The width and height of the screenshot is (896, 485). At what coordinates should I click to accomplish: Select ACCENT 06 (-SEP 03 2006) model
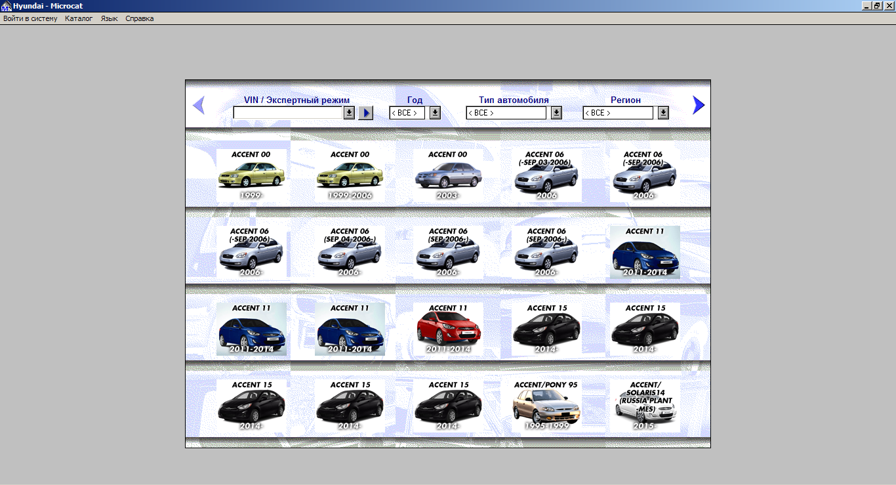546,175
